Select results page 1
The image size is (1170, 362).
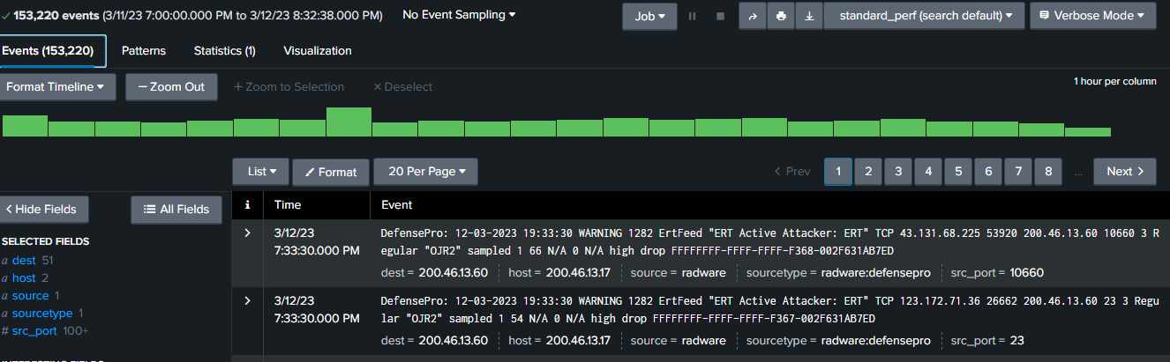pyautogui.click(x=838, y=172)
